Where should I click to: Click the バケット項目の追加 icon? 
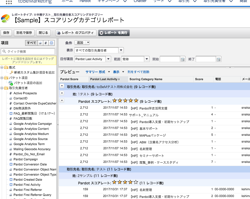[11, 83]
